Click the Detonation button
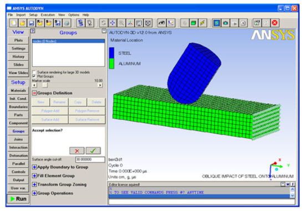The height and width of the screenshot is (211, 305). pos(18,155)
